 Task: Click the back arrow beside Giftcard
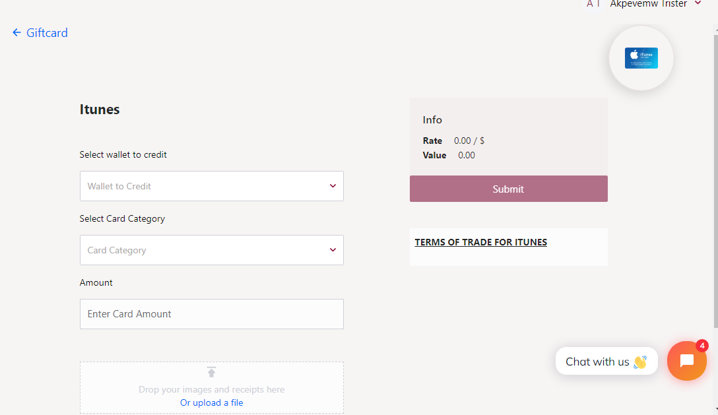16,32
